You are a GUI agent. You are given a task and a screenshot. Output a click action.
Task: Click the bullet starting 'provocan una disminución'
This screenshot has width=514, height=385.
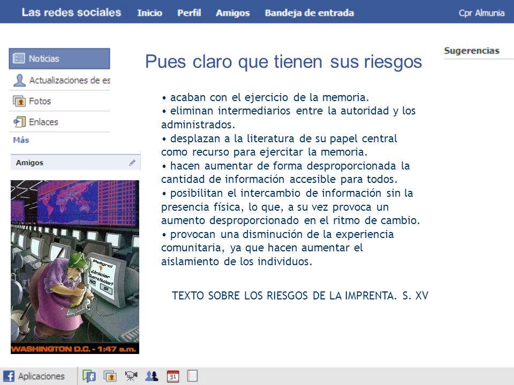click(278, 248)
